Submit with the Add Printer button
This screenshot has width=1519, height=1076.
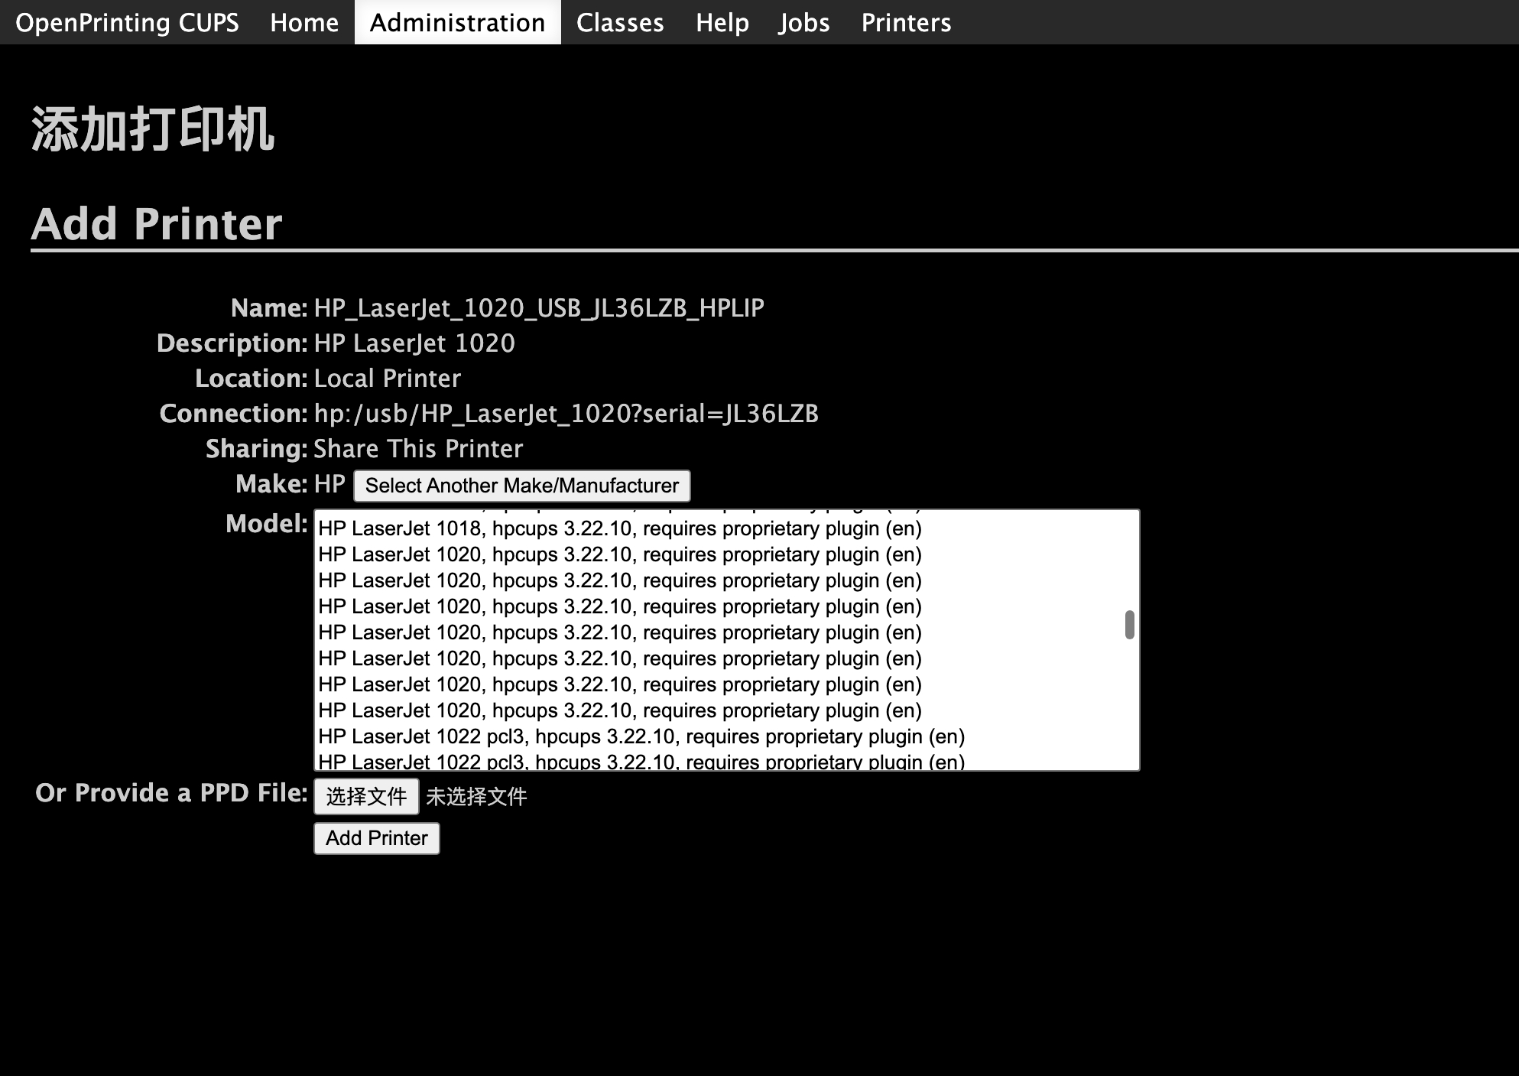point(377,838)
